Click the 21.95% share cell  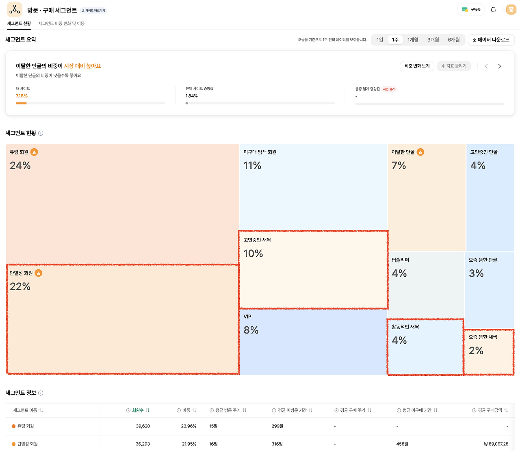click(189, 444)
